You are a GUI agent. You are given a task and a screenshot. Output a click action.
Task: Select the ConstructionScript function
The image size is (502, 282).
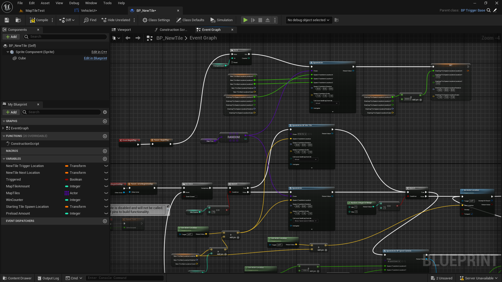click(25, 144)
